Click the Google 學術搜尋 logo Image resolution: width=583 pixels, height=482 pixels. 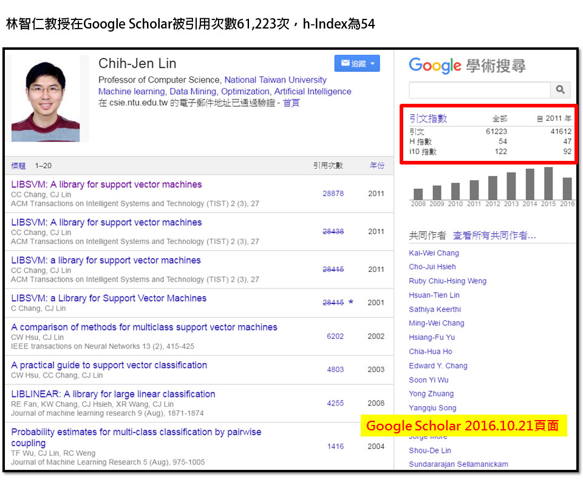pyautogui.click(x=467, y=66)
